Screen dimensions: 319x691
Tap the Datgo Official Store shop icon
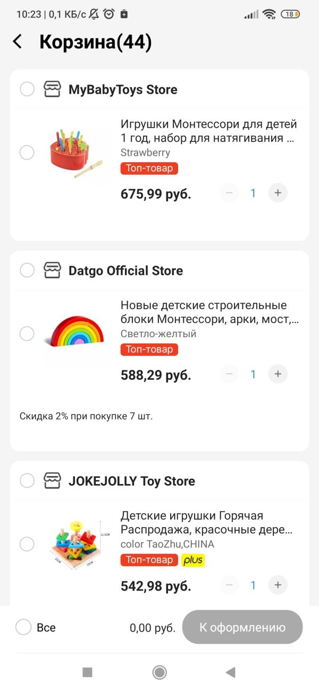(x=52, y=270)
